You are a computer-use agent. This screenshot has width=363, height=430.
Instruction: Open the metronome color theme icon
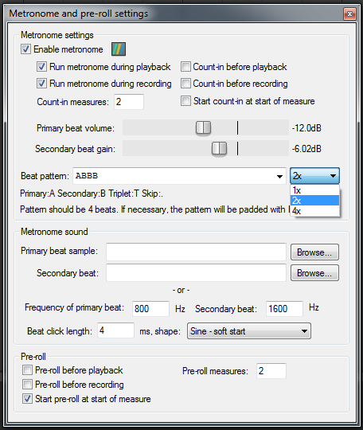tap(119, 49)
